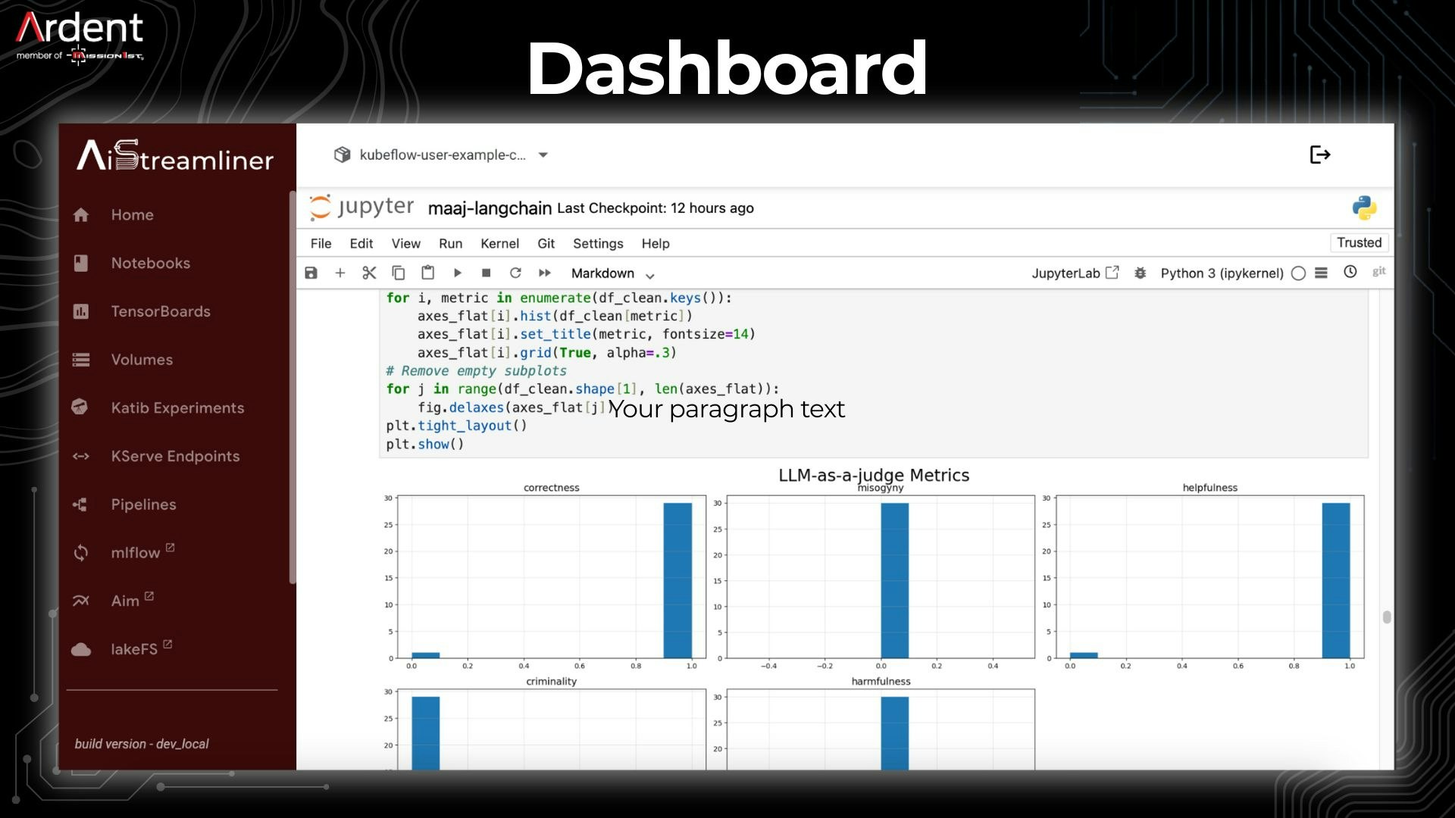Viewport: 1455px width, 818px height.
Task: Click the namespace cube icon
Action: click(x=342, y=155)
